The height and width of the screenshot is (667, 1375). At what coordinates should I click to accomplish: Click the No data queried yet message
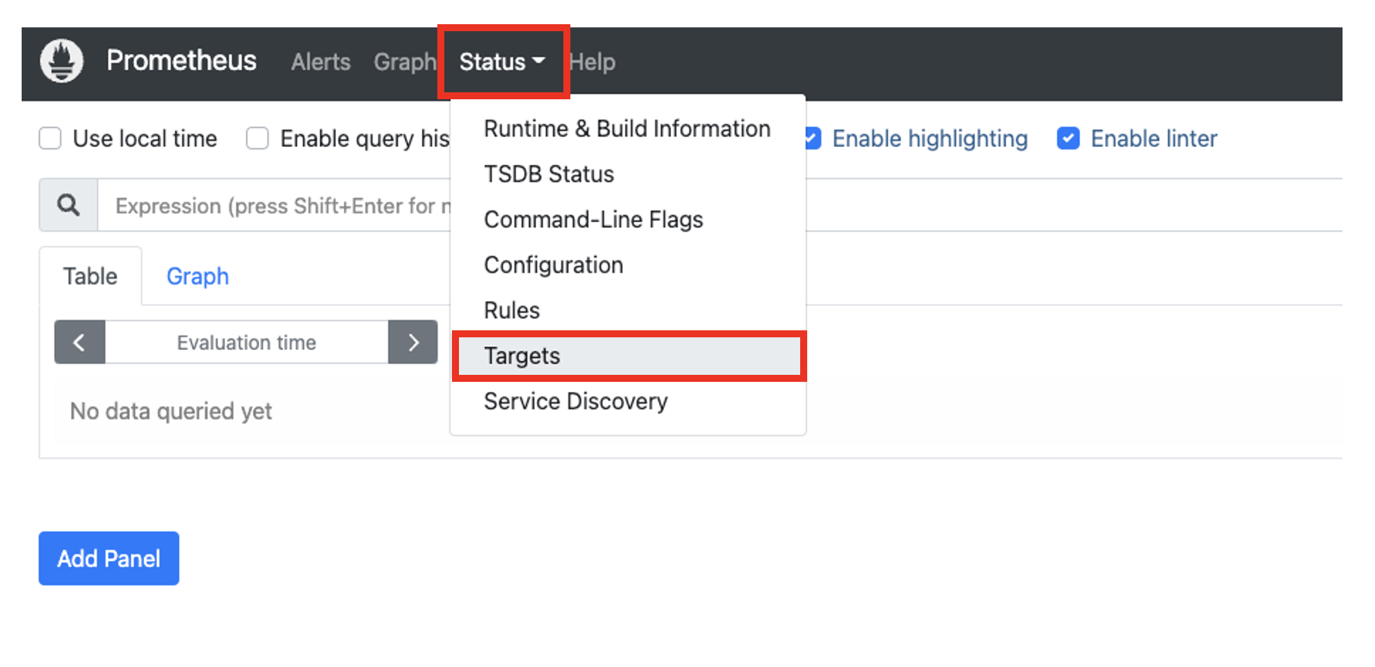(x=171, y=411)
